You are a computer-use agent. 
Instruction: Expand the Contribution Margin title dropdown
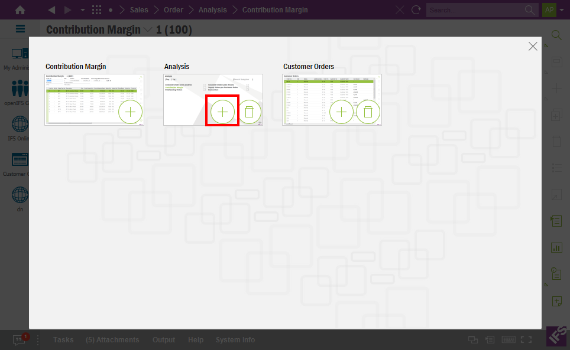coord(147,30)
